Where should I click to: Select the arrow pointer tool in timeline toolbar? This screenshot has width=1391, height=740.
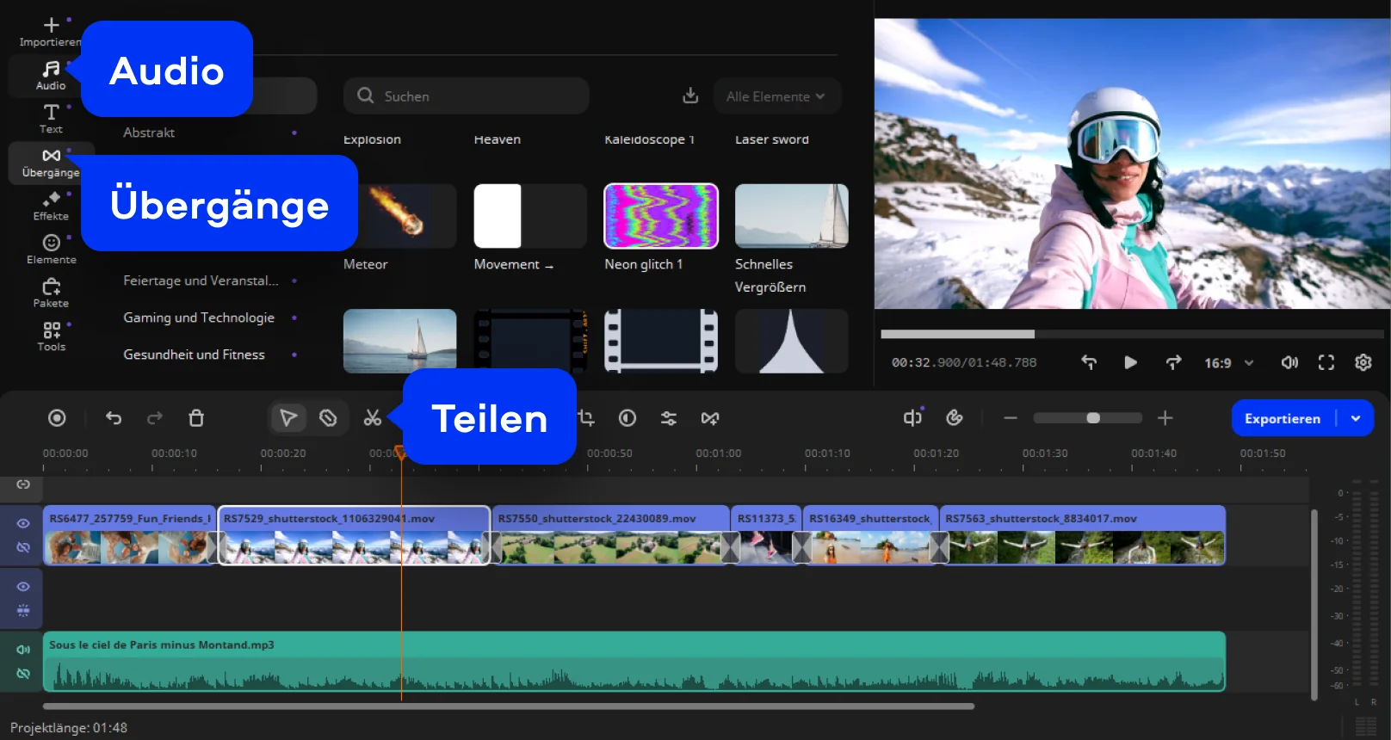pos(287,418)
